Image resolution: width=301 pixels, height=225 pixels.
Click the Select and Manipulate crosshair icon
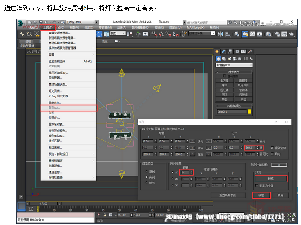[138, 34]
